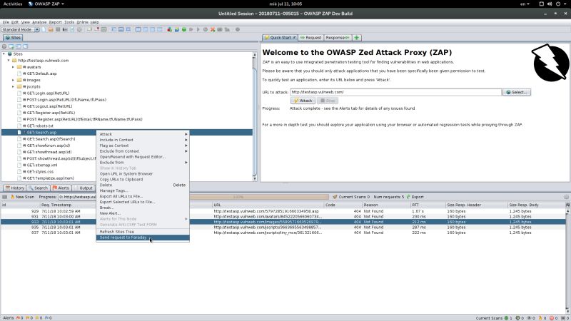Select GET:sitemap.xml in Sites tree
571x321 pixels.
pos(42,165)
